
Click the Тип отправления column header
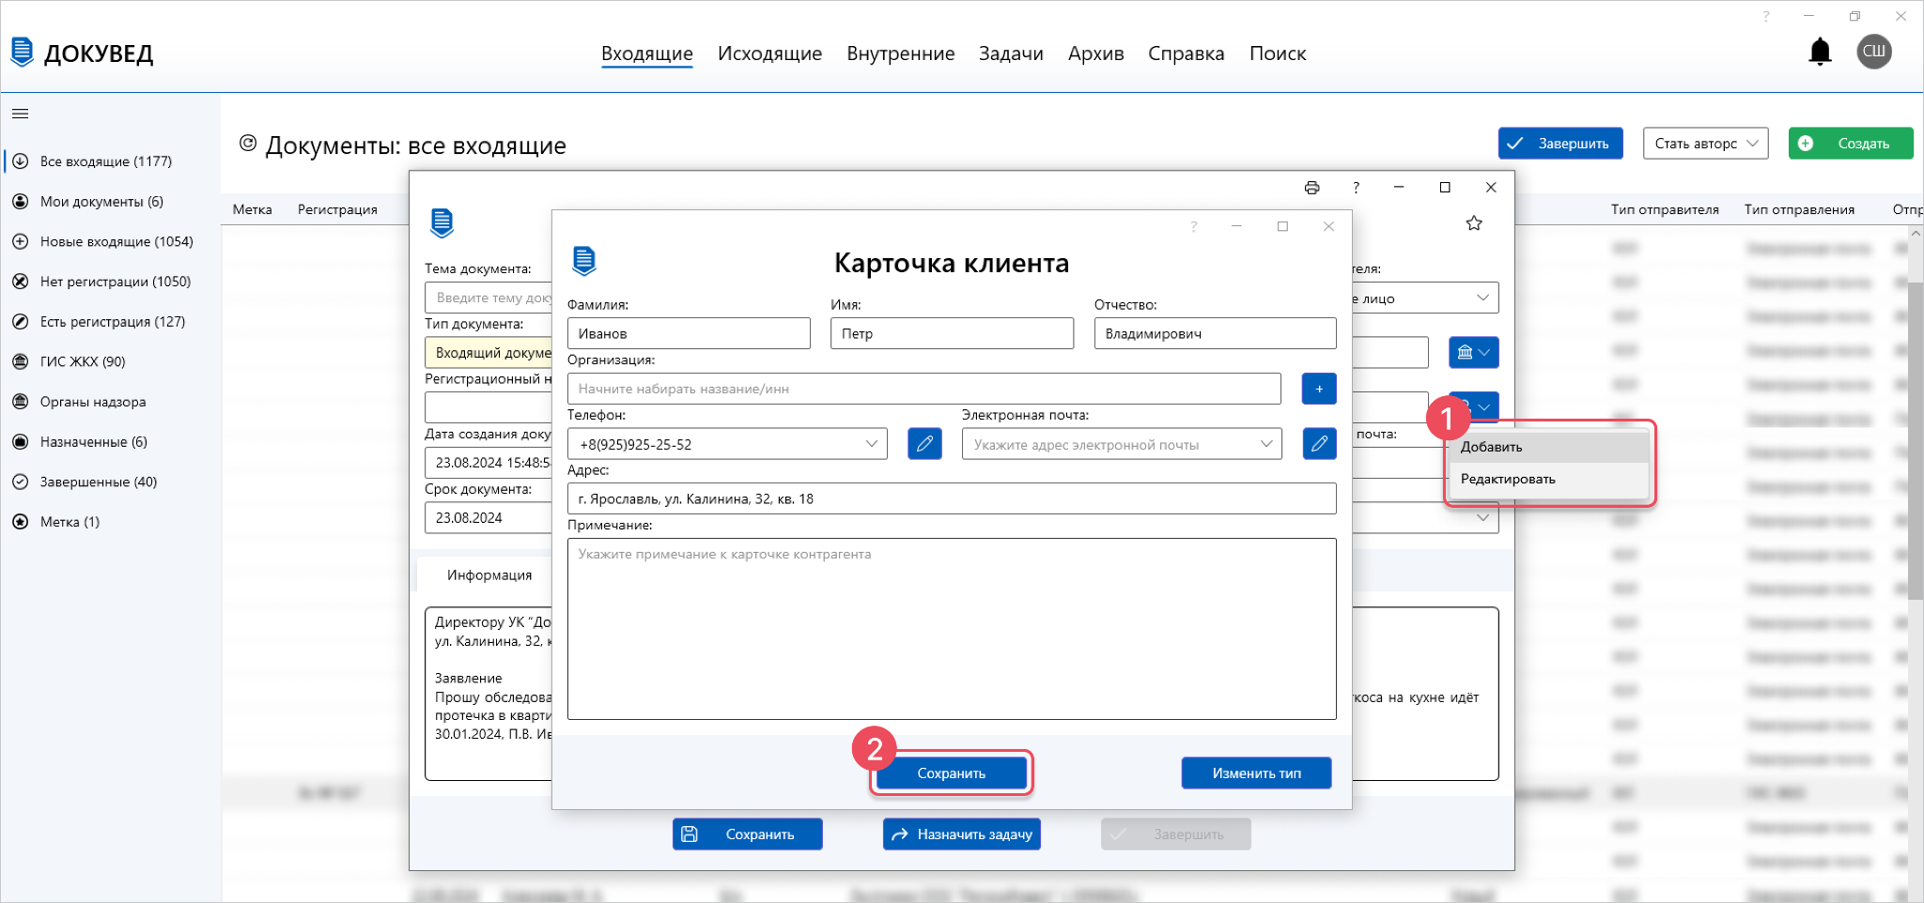point(1799,209)
